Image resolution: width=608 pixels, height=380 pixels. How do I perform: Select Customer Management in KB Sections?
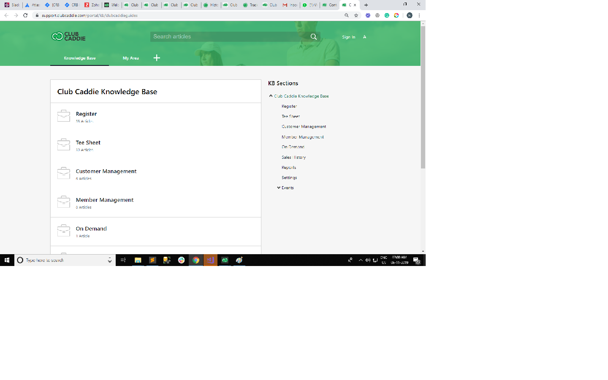pos(304,126)
